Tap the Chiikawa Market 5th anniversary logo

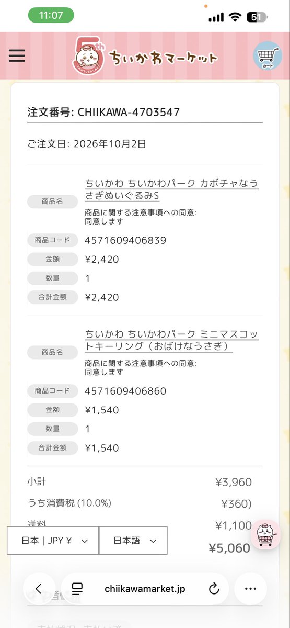[x=145, y=57]
